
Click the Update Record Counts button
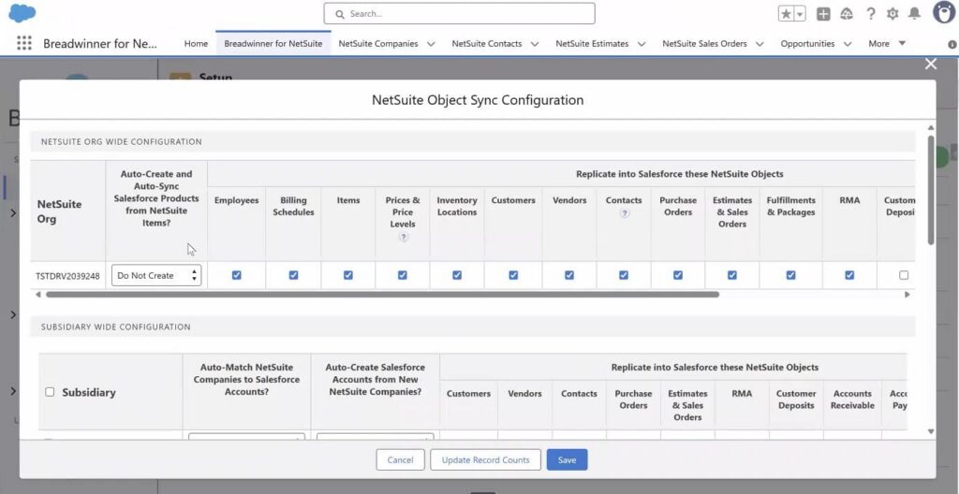click(x=486, y=459)
